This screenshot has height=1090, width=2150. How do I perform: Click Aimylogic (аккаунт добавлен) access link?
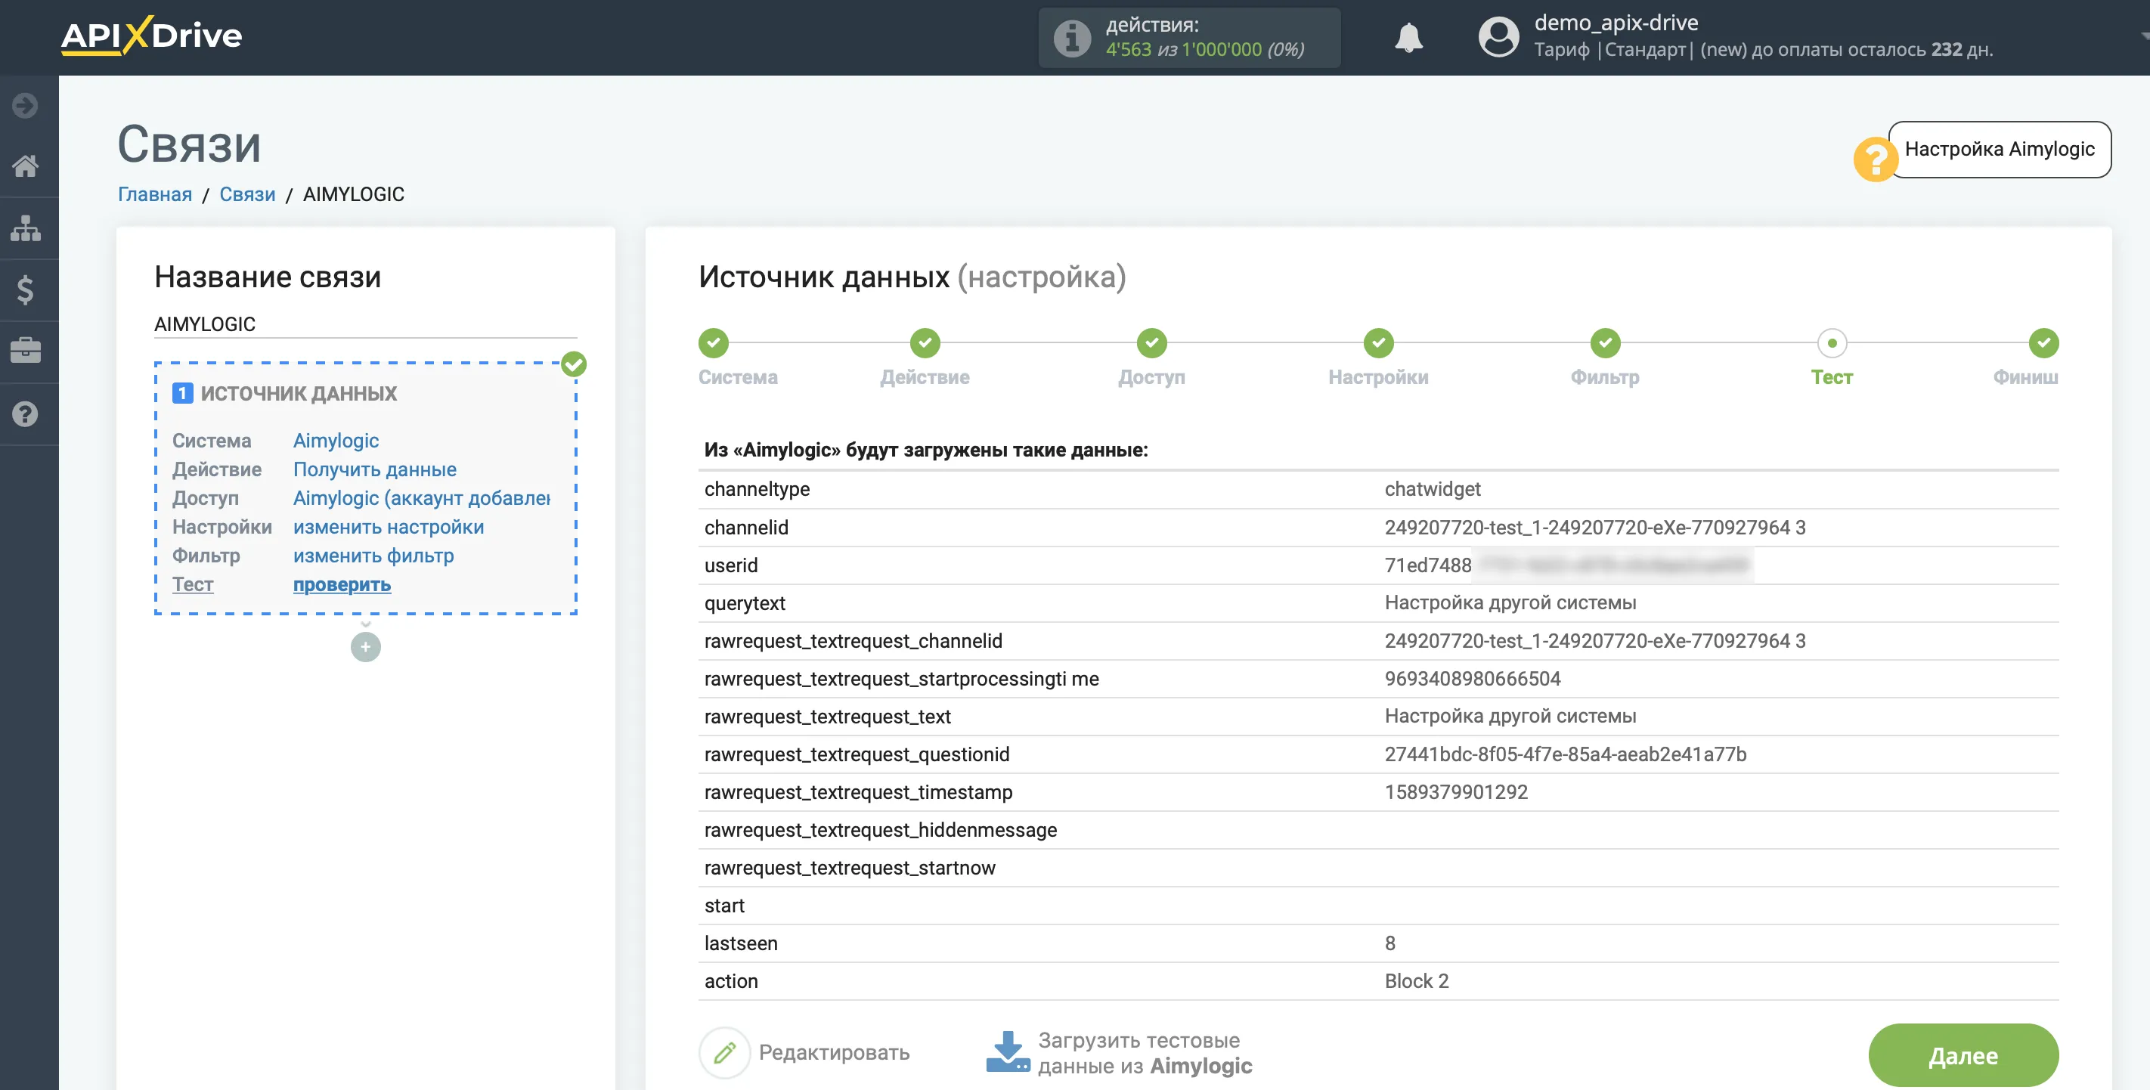point(422,498)
